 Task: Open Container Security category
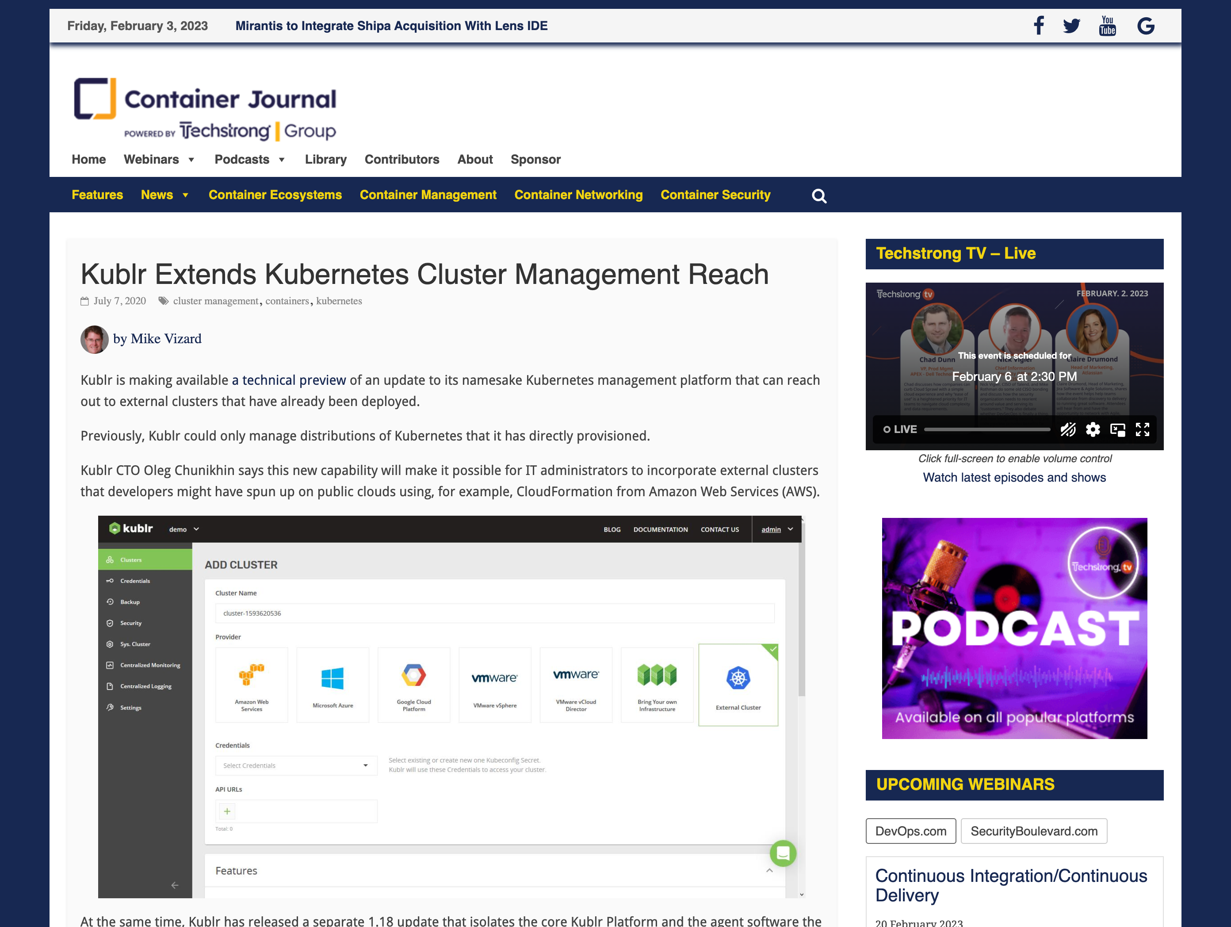(x=715, y=195)
